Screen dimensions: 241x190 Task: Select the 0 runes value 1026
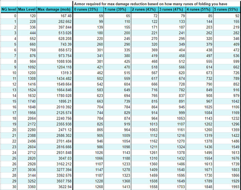[88, 152]
